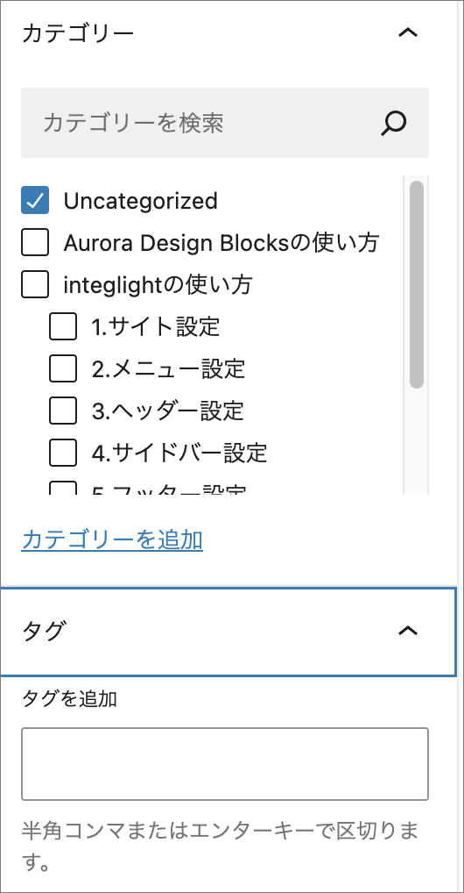The height and width of the screenshot is (893, 464).
Task: Click the タグ panel heading
Action: [44, 631]
